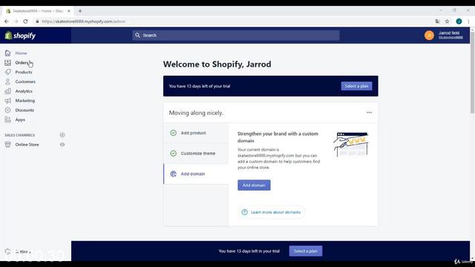Select the Customize theme step
The image size is (475, 267).
[x=196, y=154]
